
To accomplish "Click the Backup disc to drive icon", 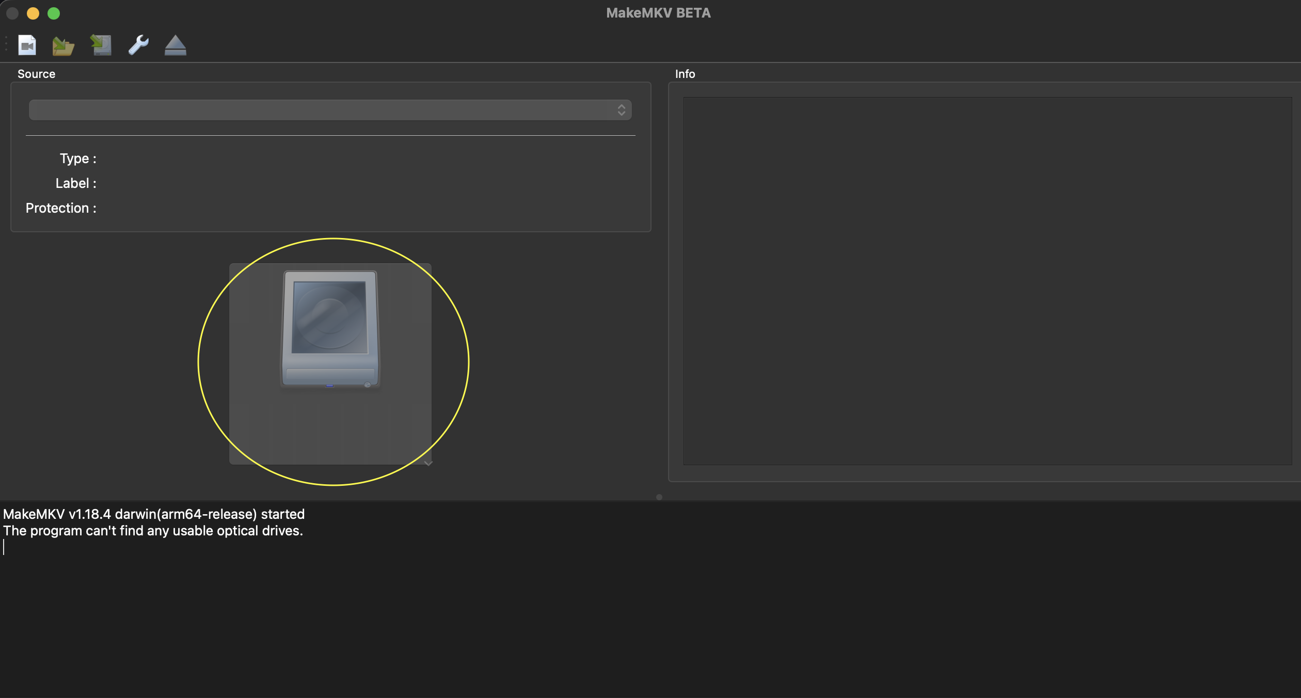I will point(101,45).
